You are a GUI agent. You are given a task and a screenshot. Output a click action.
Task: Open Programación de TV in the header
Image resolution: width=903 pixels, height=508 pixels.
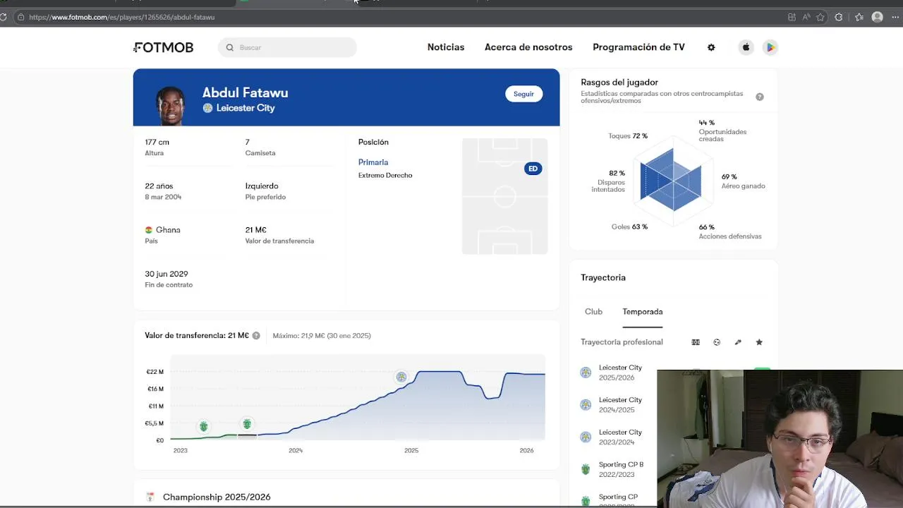[638, 47]
